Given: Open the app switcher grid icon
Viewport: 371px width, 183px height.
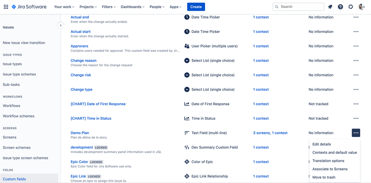Looking at the screenshot, I should pyautogui.click(x=6, y=7).
